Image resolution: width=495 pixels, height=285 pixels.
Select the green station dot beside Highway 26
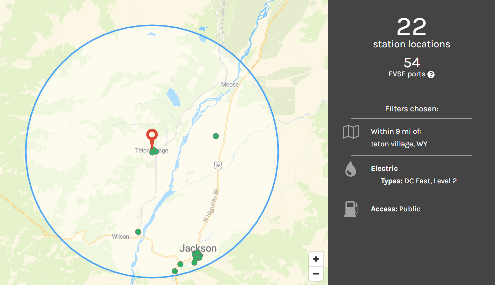tap(216, 136)
